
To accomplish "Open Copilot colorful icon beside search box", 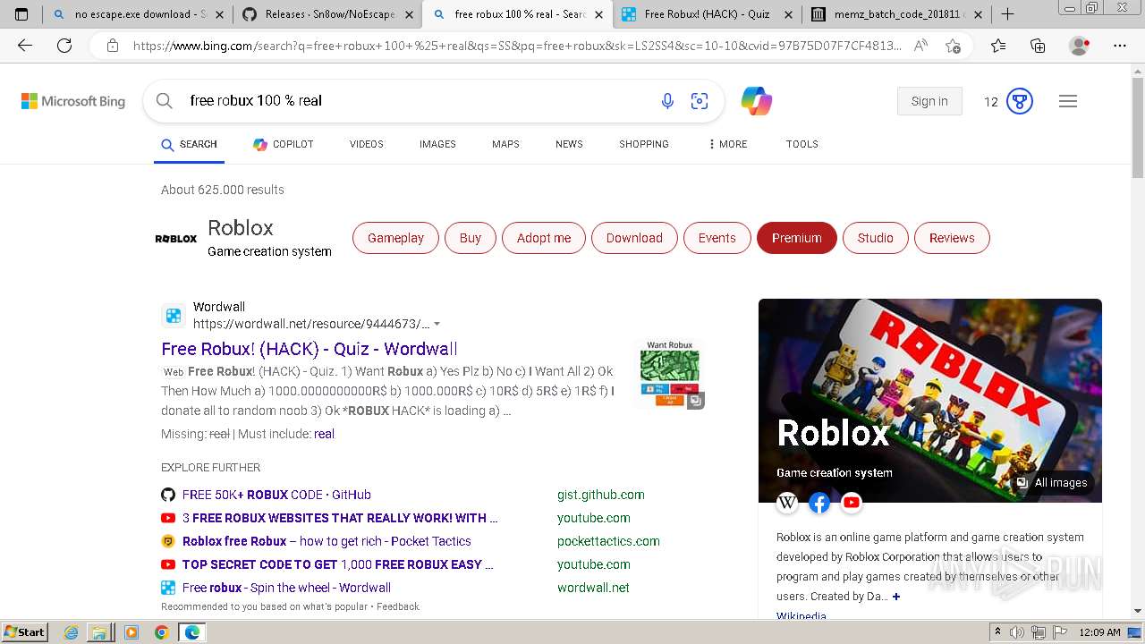I will tap(757, 101).
